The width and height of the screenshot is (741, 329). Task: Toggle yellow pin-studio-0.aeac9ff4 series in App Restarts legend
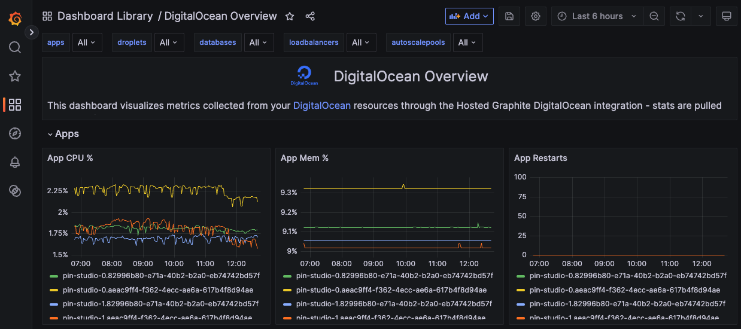(x=624, y=290)
